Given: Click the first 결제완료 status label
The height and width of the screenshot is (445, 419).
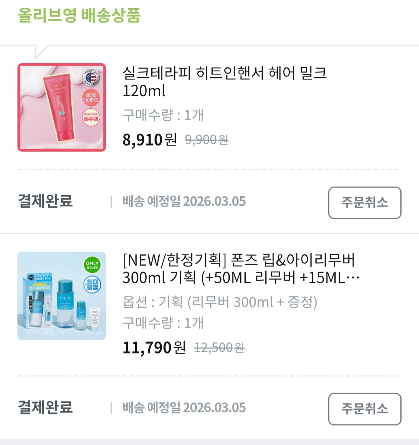Looking at the screenshot, I should click(45, 201).
